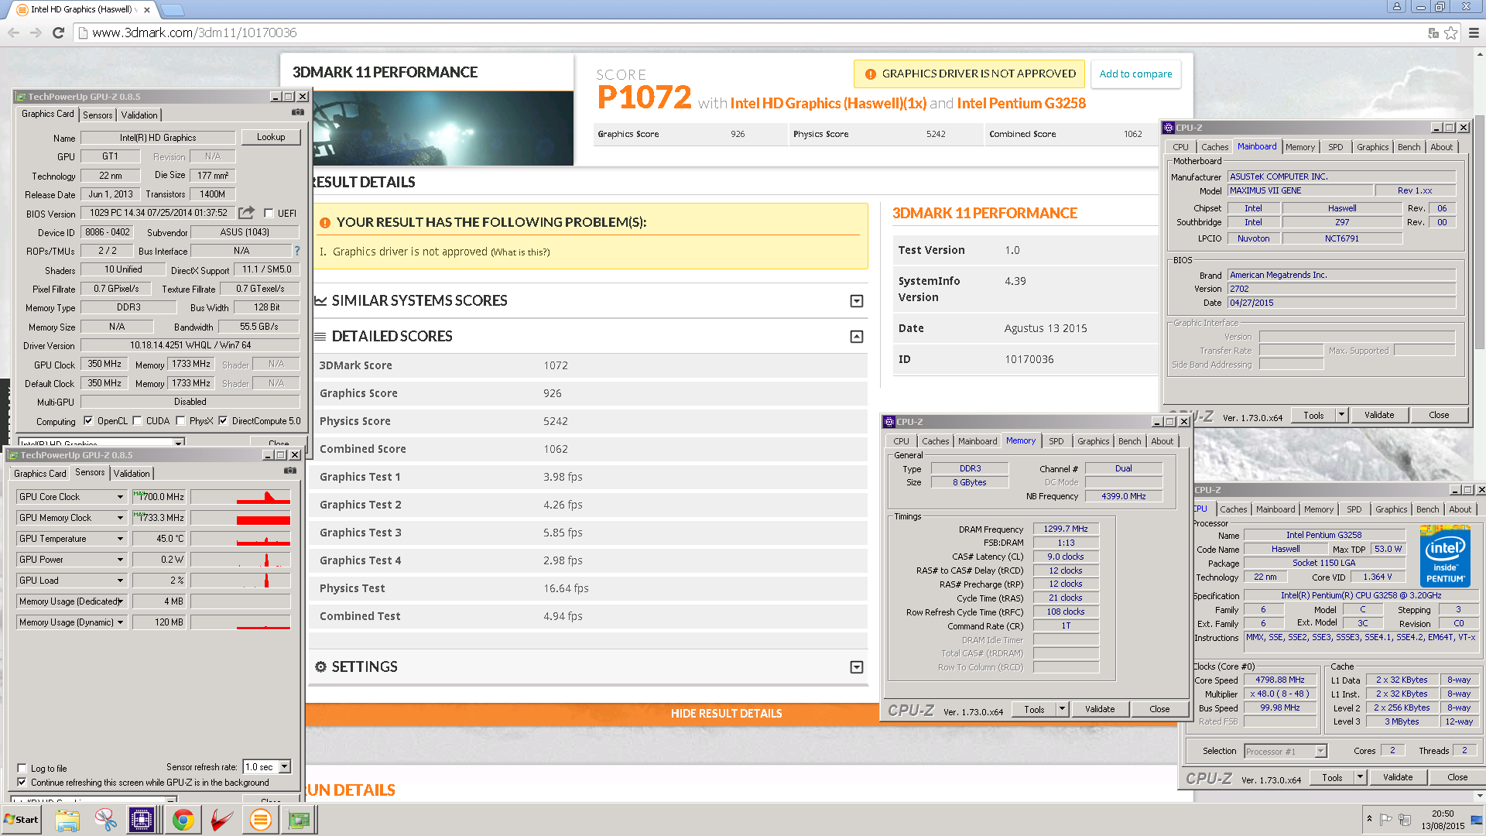Click the Lookup button in GPU-Z

tap(271, 137)
